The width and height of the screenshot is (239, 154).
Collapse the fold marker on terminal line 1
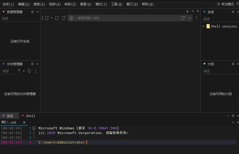(34, 128)
